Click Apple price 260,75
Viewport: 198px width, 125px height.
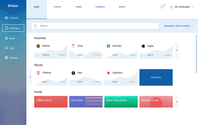pyautogui.click(x=150, y=55)
